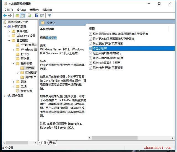Select "开始"菜单和 tree item
The width and height of the screenshot is (177, 152).
click(x=29, y=45)
